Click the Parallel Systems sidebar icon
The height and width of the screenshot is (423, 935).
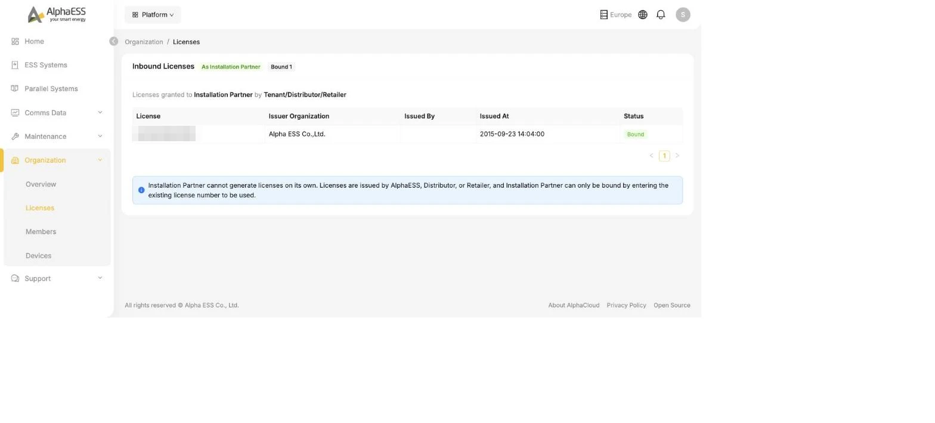[x=15, y=89]
